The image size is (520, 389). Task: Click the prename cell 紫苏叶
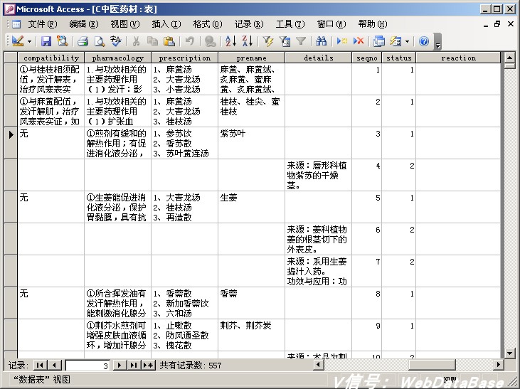pos(251,143)
